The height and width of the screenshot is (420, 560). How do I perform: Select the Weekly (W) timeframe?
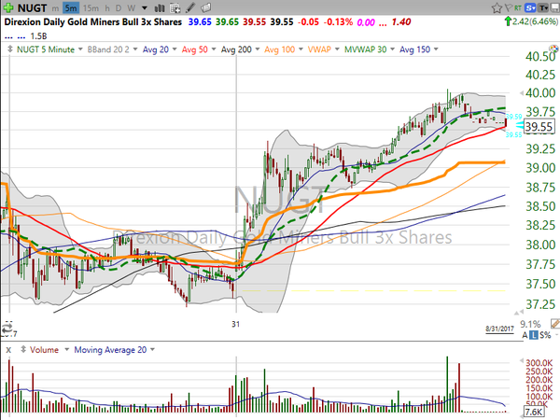pyautogui.click(x=131, y=7)
